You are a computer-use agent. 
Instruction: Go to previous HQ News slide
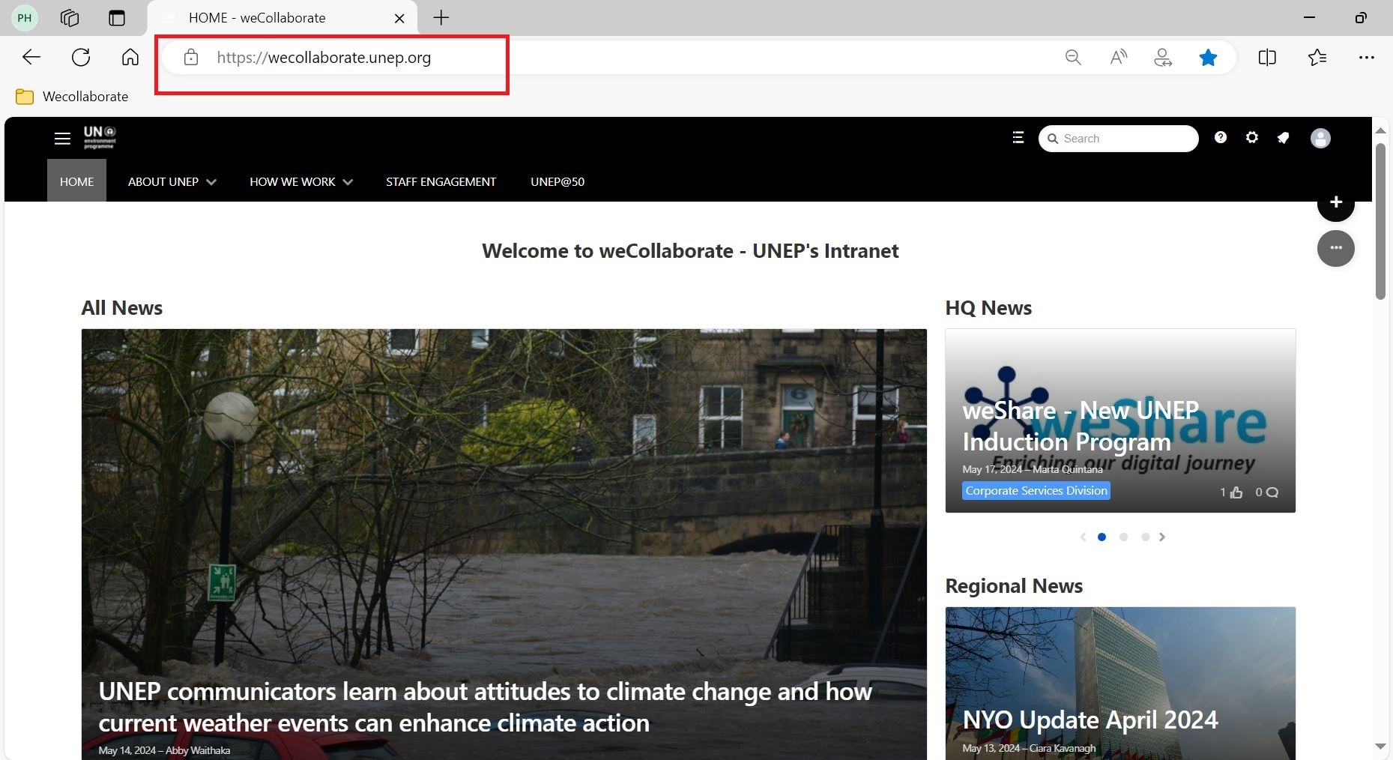pyautogui.click(x=1083, y=537)
